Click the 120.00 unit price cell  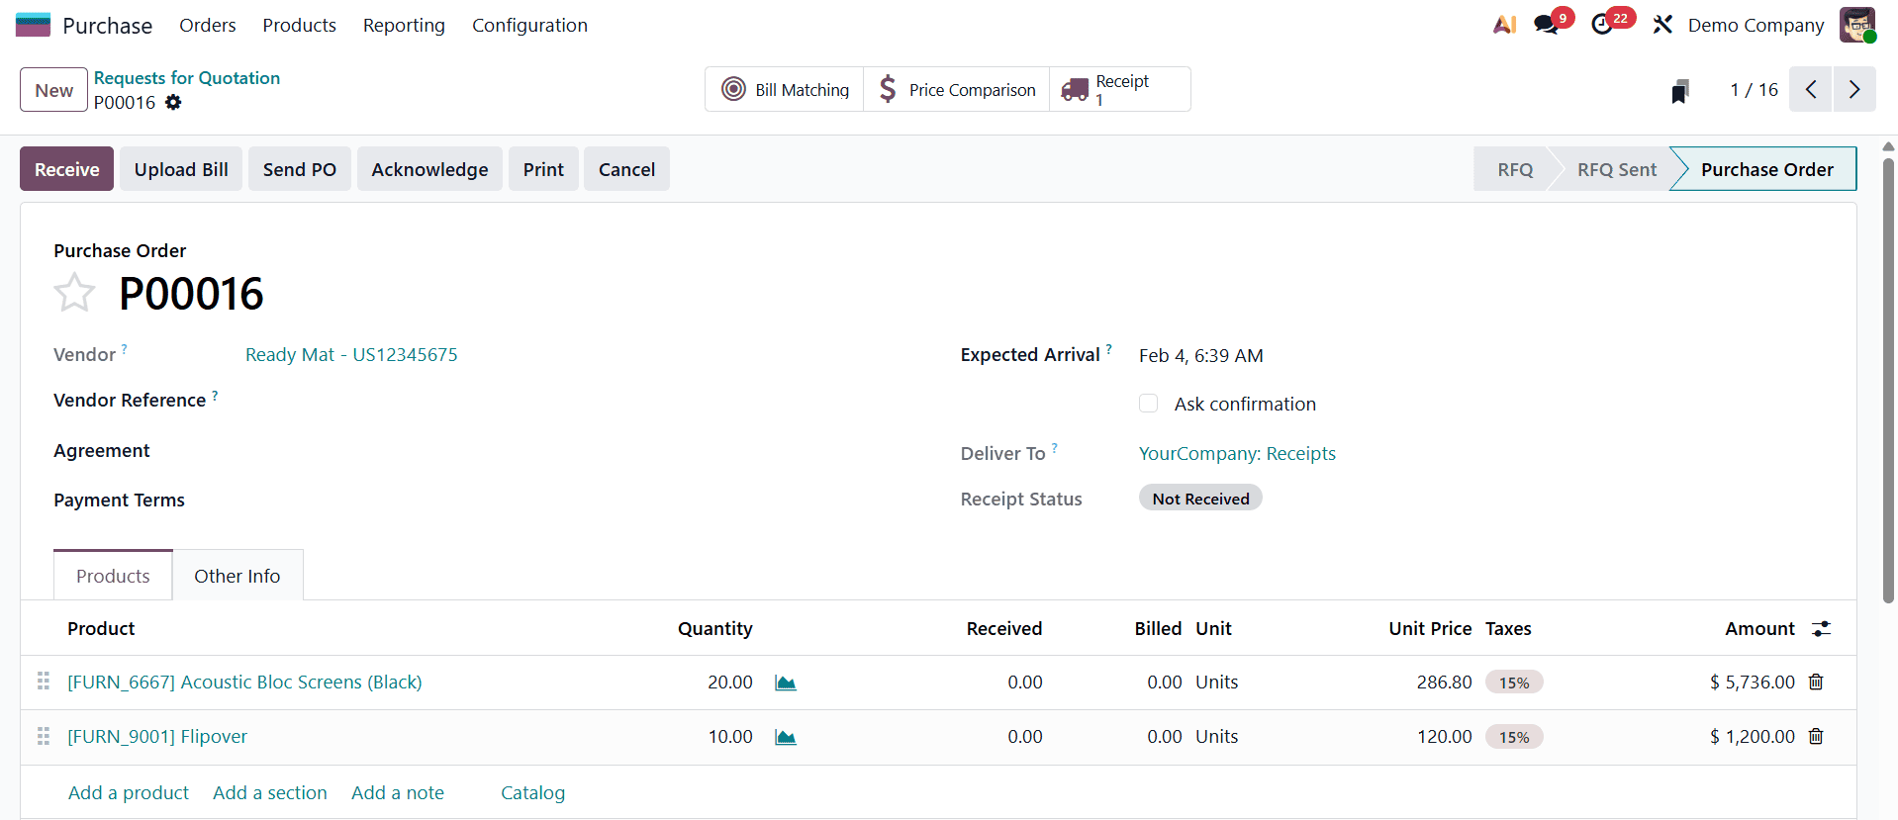pyautogui.click(x=1444, y=736)
